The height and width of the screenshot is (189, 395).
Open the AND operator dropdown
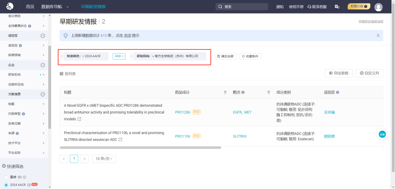tap(119, 56)
